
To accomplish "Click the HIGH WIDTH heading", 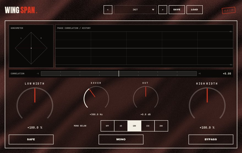I will pos(207,84).
